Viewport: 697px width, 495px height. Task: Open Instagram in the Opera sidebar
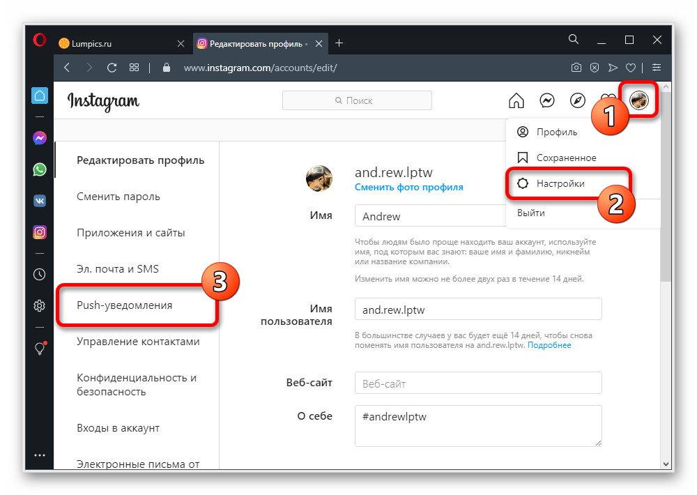pyautogui.click(x=40, y=232)
